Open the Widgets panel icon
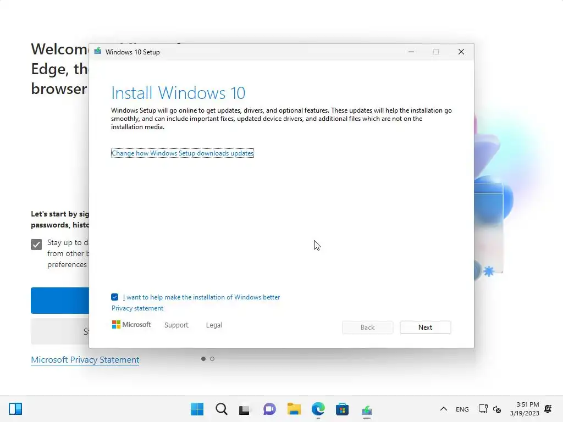The height and width of the screenshot is (422, 563). point(15,409)
